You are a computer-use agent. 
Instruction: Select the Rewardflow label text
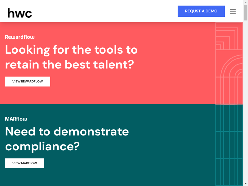pos(20,37)
